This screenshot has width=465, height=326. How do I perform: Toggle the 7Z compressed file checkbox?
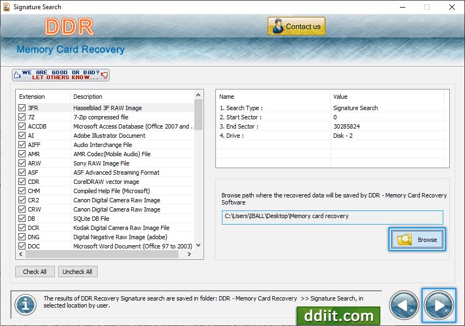[x=22, y=117]
